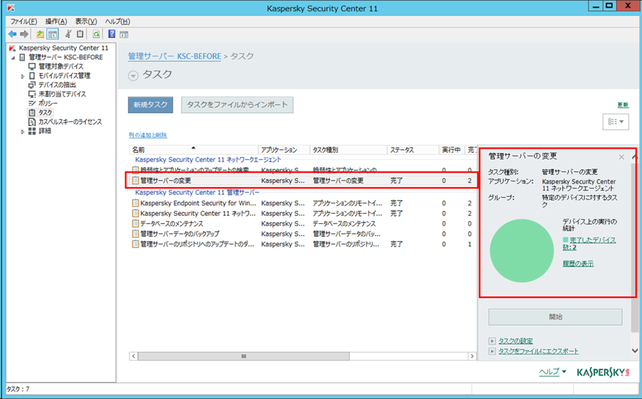The height and width of the screenshot is (399, 642).
Task: Expand the 詳細 node
Action: coord(23,131)
